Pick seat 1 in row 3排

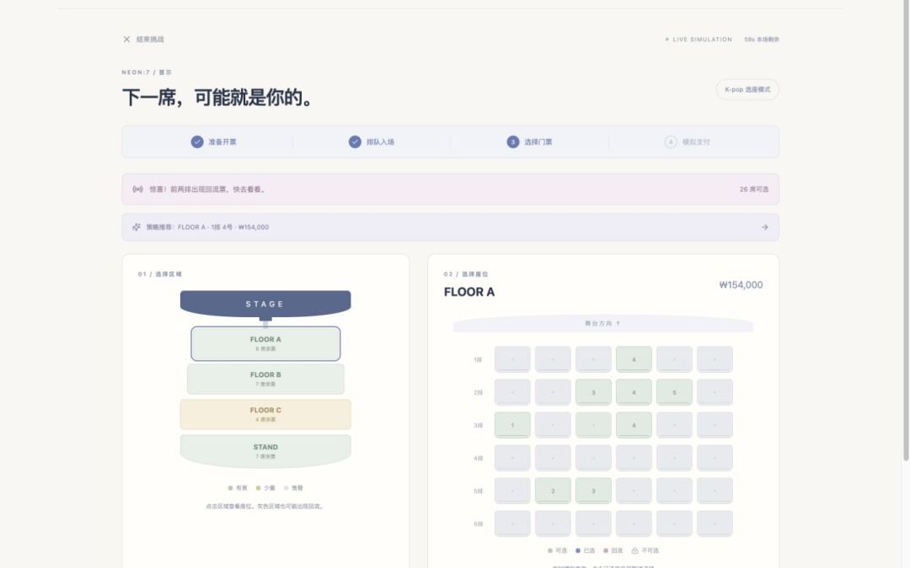click(x=512, y=425)
